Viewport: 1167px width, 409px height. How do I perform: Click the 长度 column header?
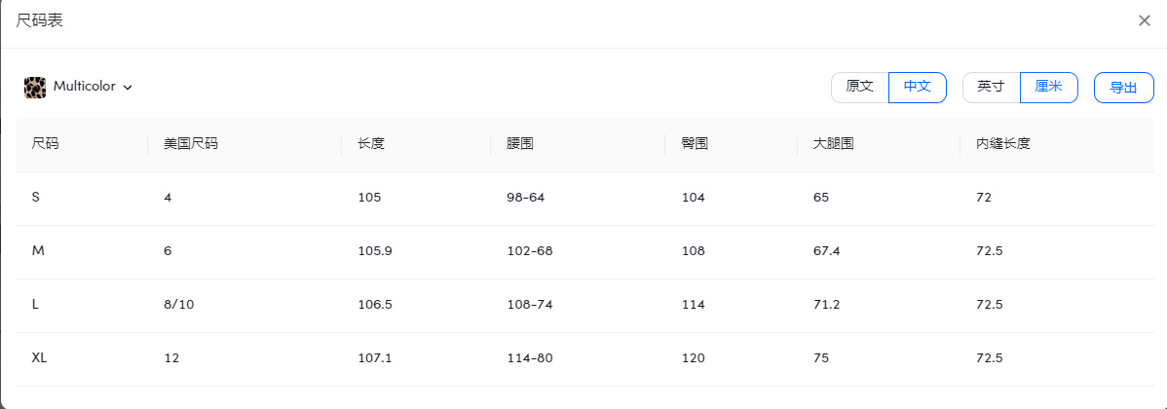[371, 144]
